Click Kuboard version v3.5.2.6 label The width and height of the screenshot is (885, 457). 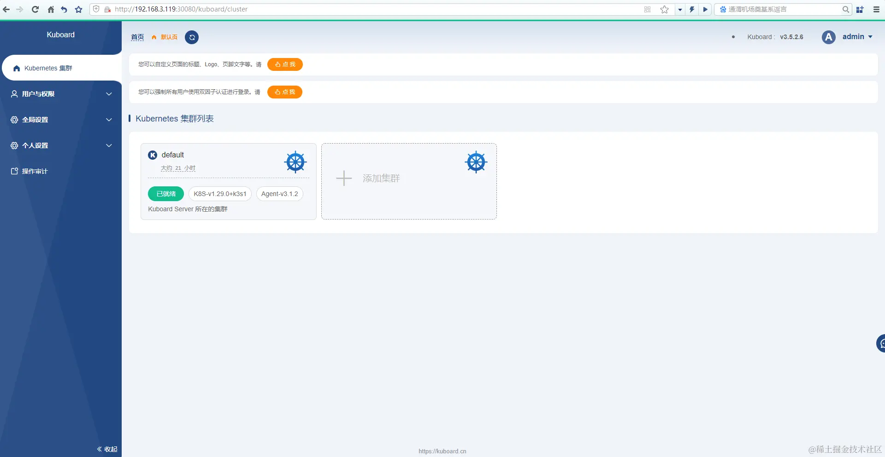775,37
